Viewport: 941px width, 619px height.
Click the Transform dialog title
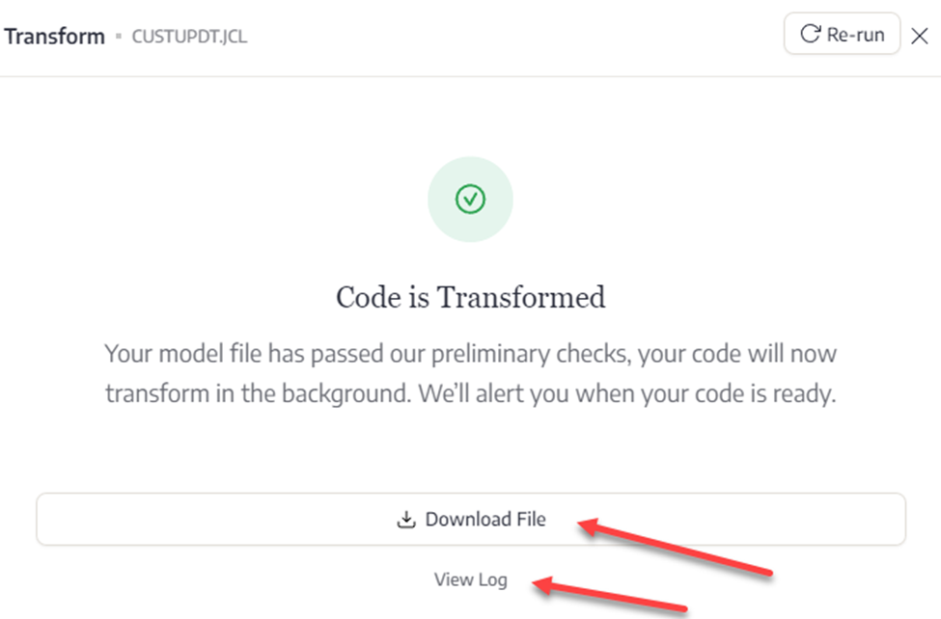coord(55,37)
